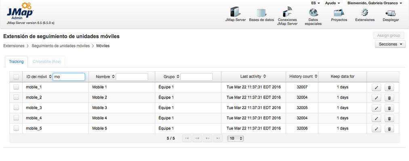
Task: Click the Móviles breadcrumb item
Action: pyautogui.click(x=103, y=46)
